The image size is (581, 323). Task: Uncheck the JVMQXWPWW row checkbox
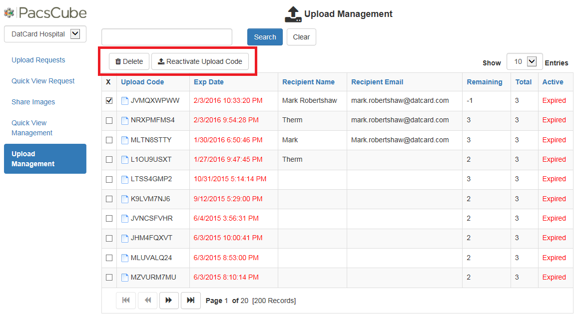coord(109,101)
